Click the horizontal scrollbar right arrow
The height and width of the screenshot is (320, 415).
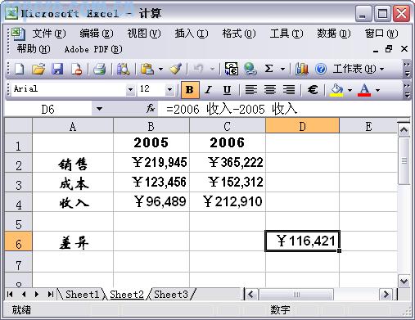(386, 295)
